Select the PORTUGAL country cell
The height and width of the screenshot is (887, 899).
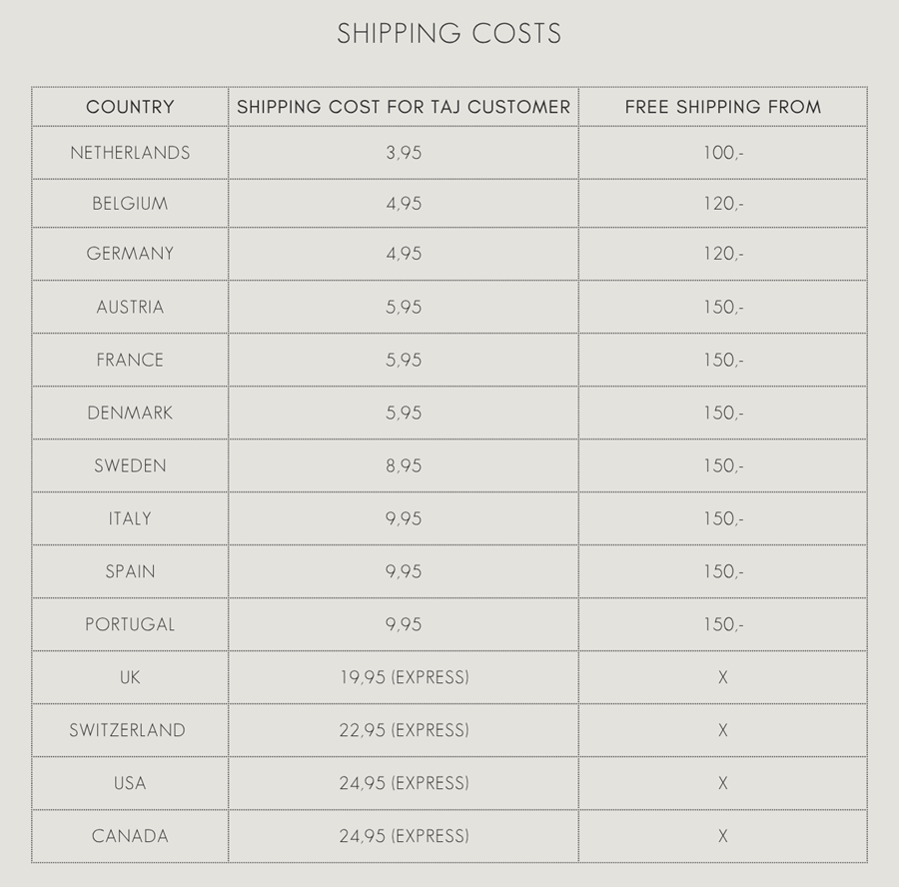point(130,624)
